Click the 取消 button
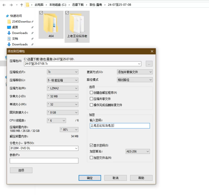The width and height of the screenshot is (209, 195). 115,178
